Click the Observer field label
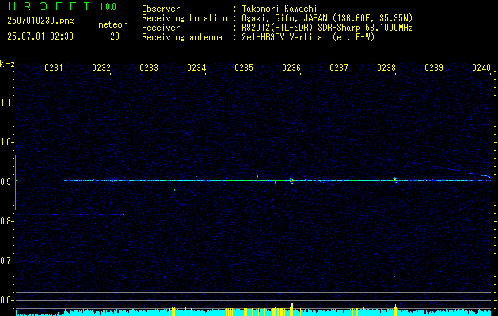Viewport: 498px width, 316px height. pyautogui.click(x=161, y=9)
